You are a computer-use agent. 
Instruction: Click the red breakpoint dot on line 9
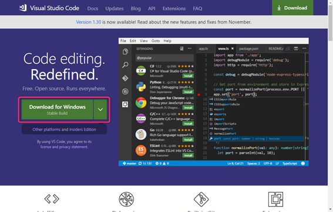199,95
